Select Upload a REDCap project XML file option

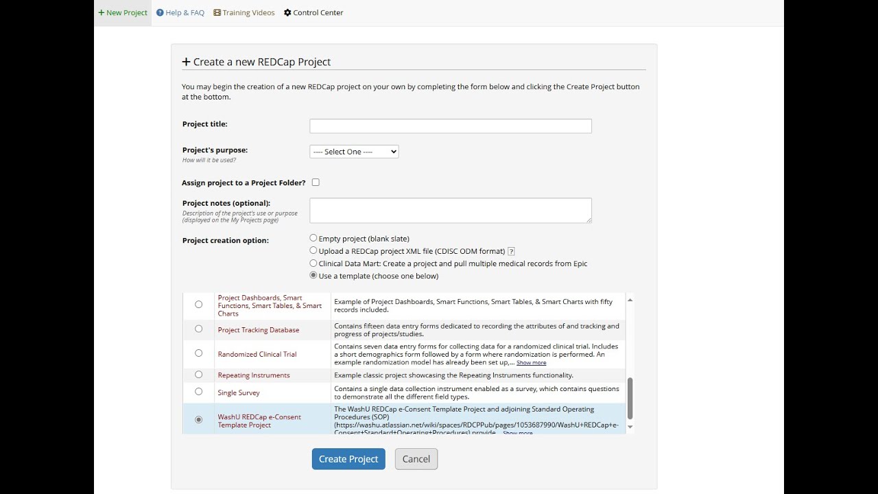pyautogui.click(x=313, y=250)
